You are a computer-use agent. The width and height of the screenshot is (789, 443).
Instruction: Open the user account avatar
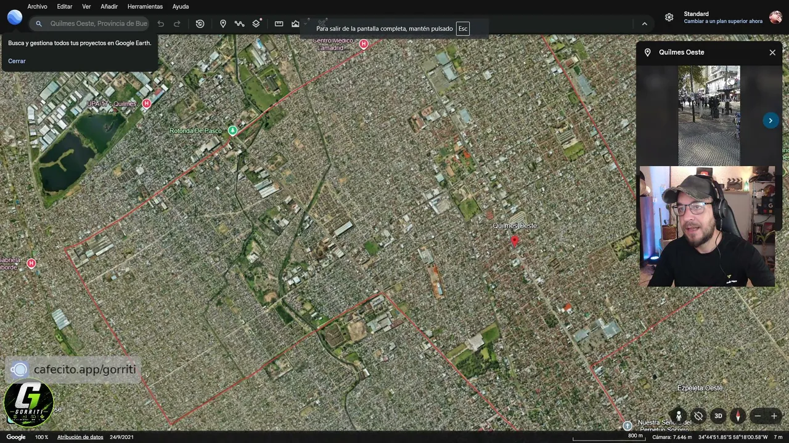coord(775,17)
